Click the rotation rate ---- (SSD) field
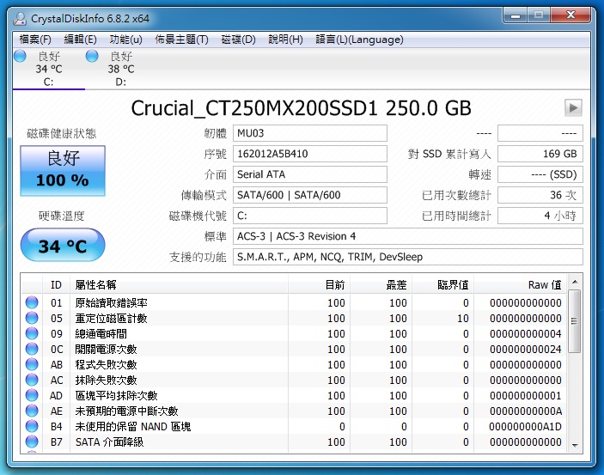 (540, 174)
